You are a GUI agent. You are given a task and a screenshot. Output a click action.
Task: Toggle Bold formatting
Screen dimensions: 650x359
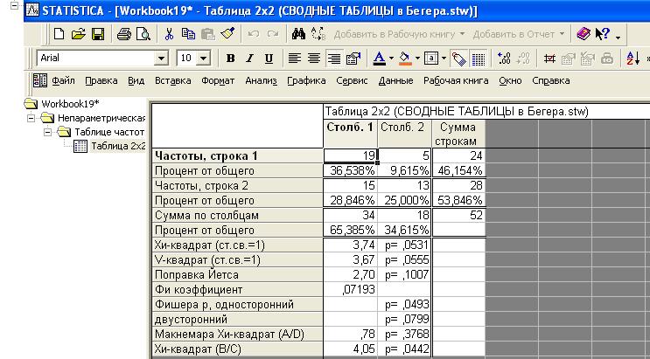[231, 59]
